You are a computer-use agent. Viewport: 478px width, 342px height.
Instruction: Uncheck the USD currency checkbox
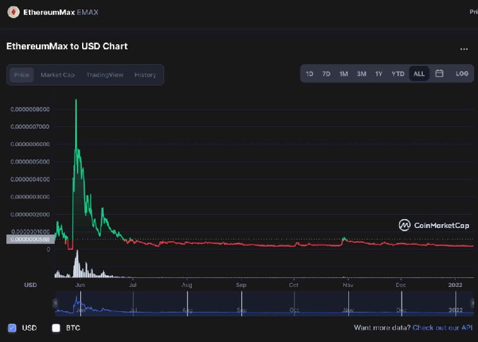point(12,328)
